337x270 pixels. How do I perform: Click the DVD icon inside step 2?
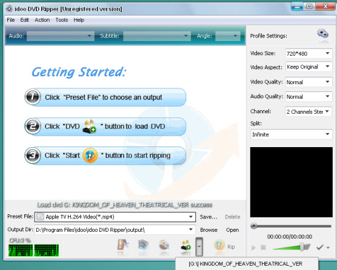pos(90,127)
